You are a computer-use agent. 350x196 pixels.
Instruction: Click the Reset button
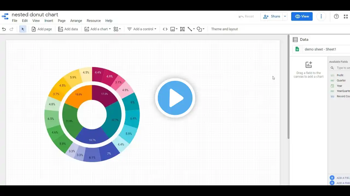coord(246,16)
